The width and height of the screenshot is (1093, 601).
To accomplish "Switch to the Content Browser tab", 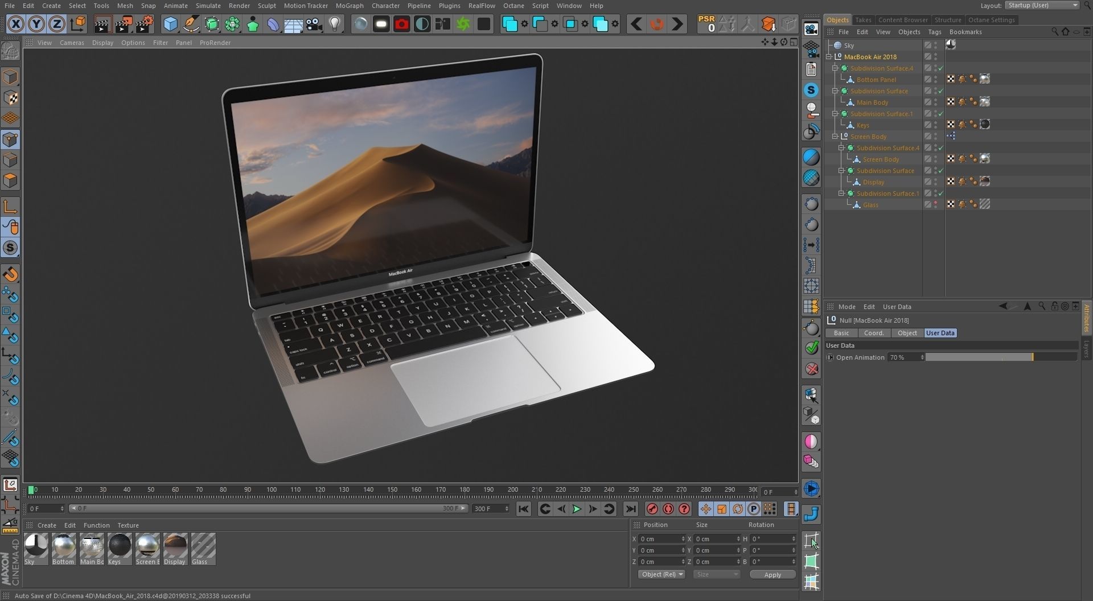I will (x=903, y=20).
